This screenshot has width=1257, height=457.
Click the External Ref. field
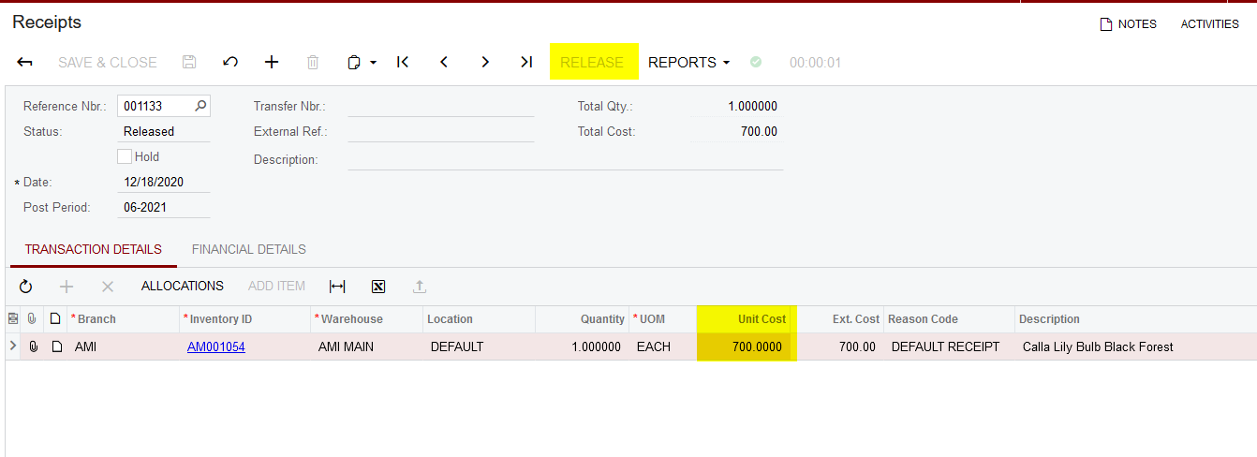click(x=440, y=132)
